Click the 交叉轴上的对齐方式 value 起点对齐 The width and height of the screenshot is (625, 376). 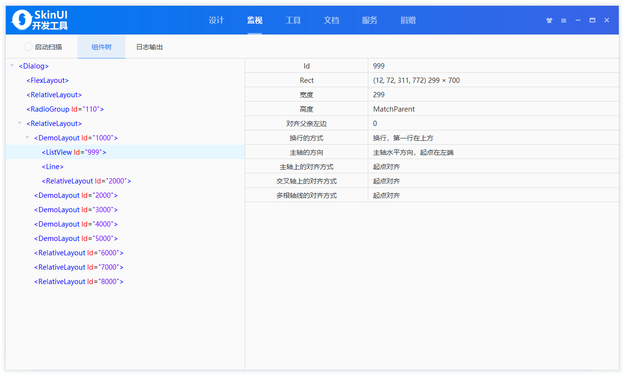(386, 181)
